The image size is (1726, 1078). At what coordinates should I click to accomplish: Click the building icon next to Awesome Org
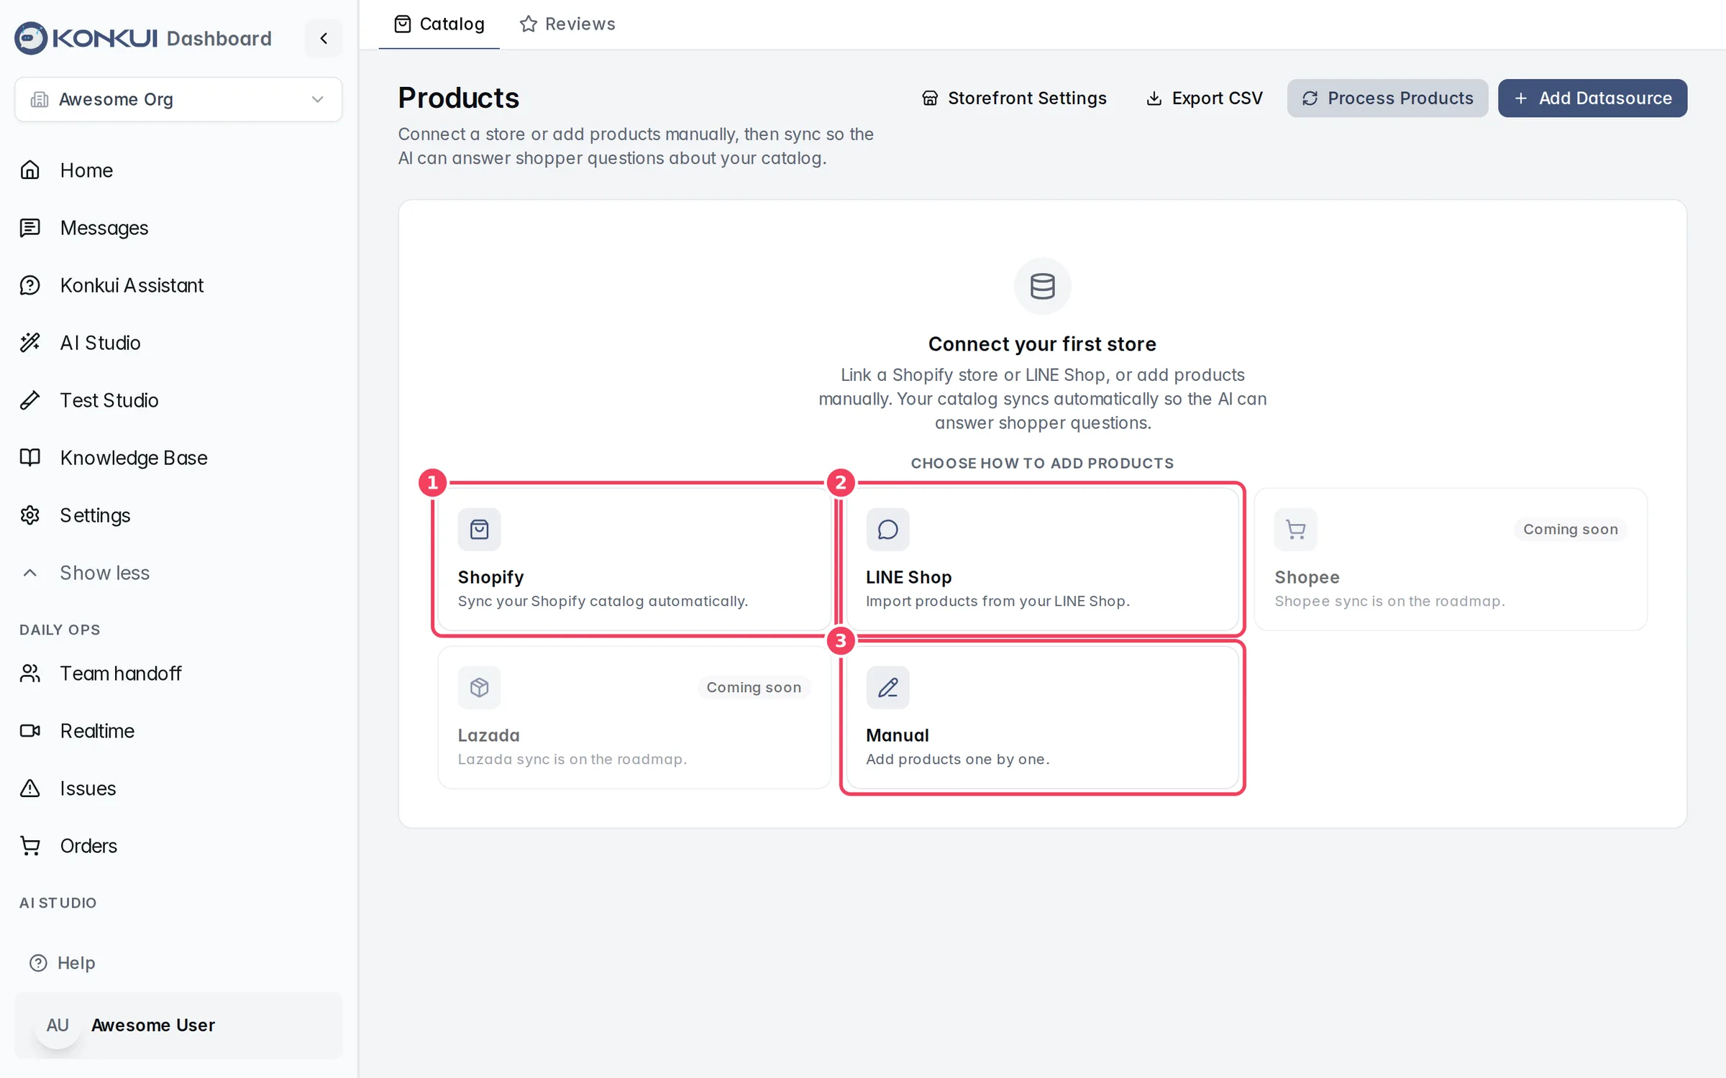(x=40, y=99)
